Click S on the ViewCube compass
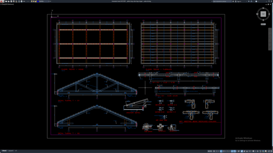 pyautogui.click(x=263, y=20)
